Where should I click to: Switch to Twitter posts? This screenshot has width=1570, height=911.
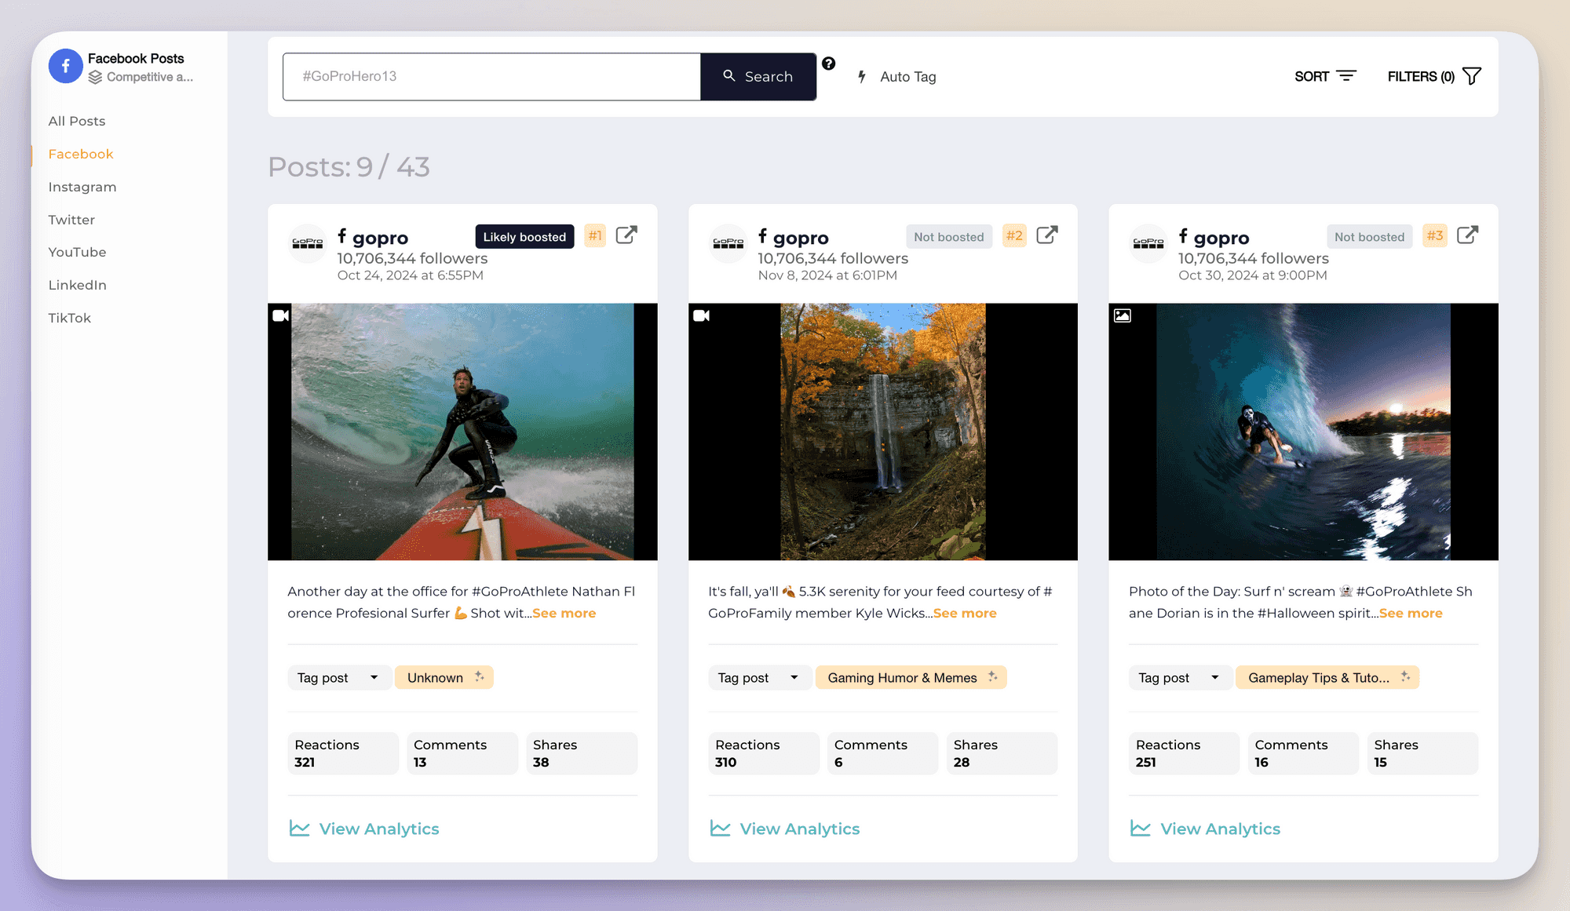point(71,220)
